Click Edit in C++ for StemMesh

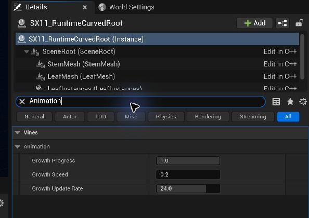[x=280, y=64]
